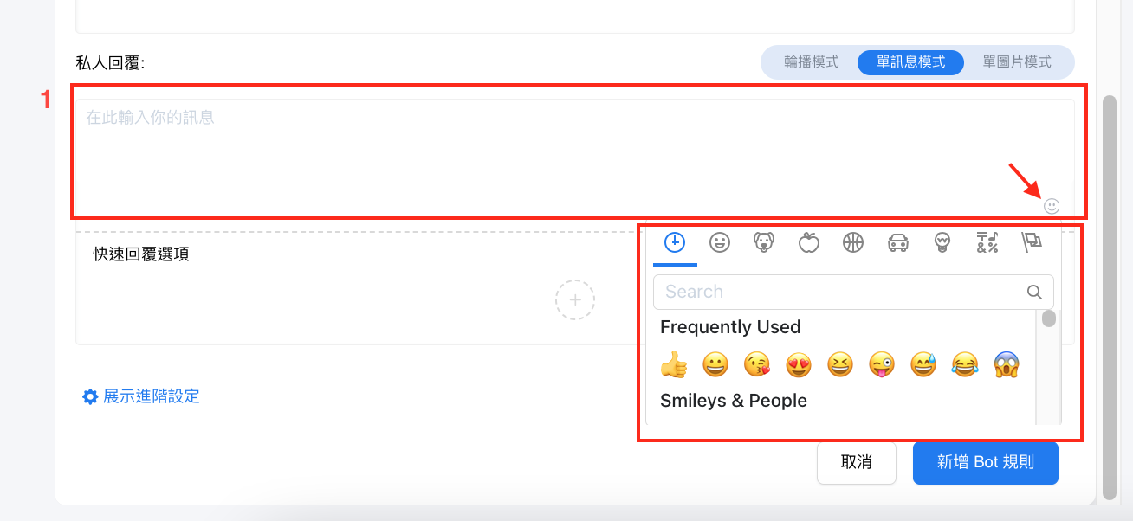This screenshot has width=1133, height=521.
Task: Open the Flags emoji category
Action: (1032, 242)
